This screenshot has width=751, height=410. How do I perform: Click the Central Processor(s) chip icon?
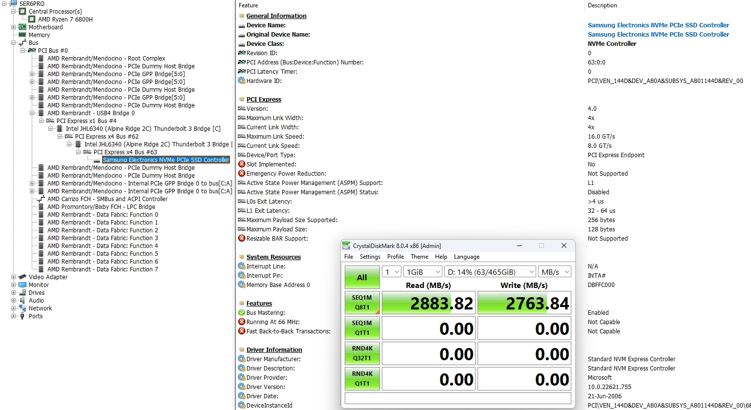pyautogui.click(x=22, y=11)
